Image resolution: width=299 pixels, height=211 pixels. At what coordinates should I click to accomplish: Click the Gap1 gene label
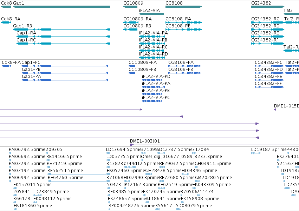coord(19,3)
